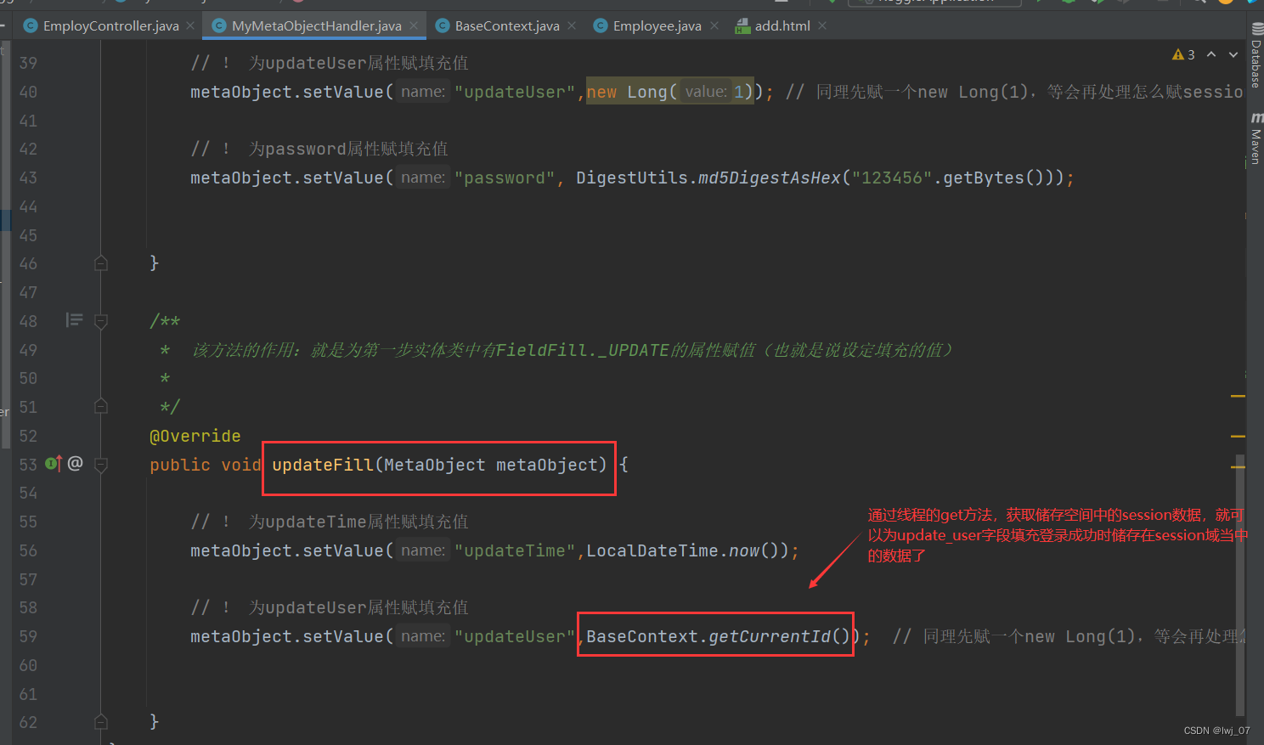Image resolution: width=1264 pixels, height=745 pixels.
Task: Click the fold end marker at line 46
Action: click(101, 263)
